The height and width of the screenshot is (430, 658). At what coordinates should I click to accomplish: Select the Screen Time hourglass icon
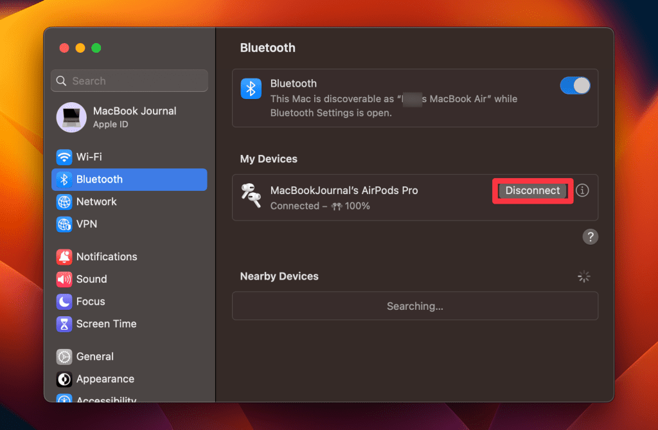click(64, 324)
